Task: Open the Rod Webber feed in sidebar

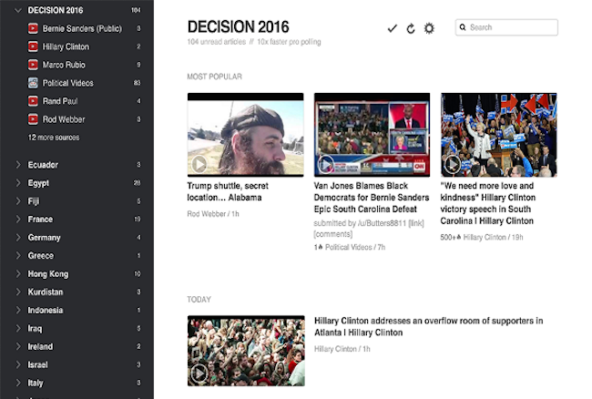Action: 64,119
